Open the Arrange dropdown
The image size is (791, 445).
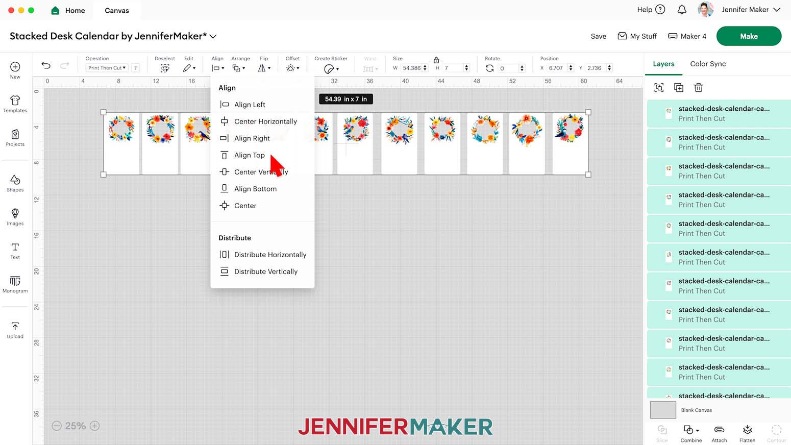[x=239, y=68]
